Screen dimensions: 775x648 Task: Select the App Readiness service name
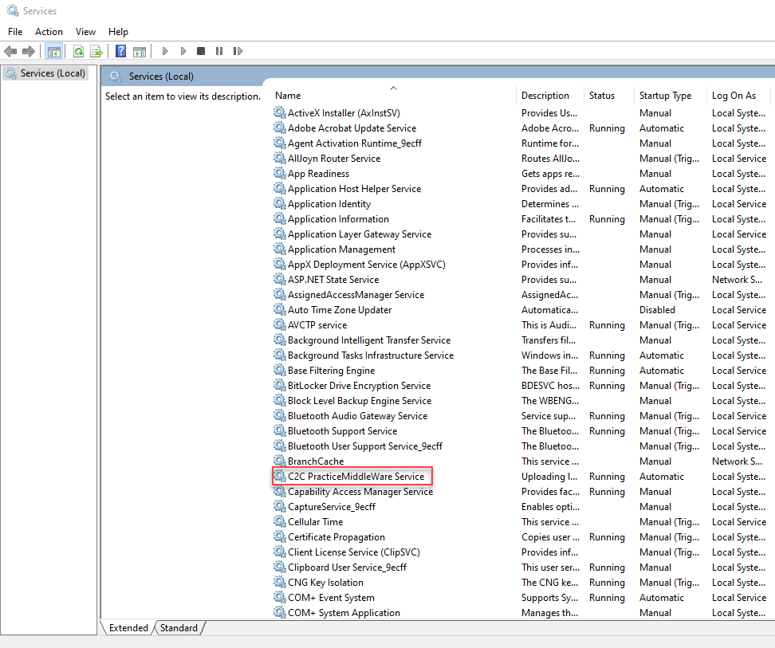coord(318,174)
